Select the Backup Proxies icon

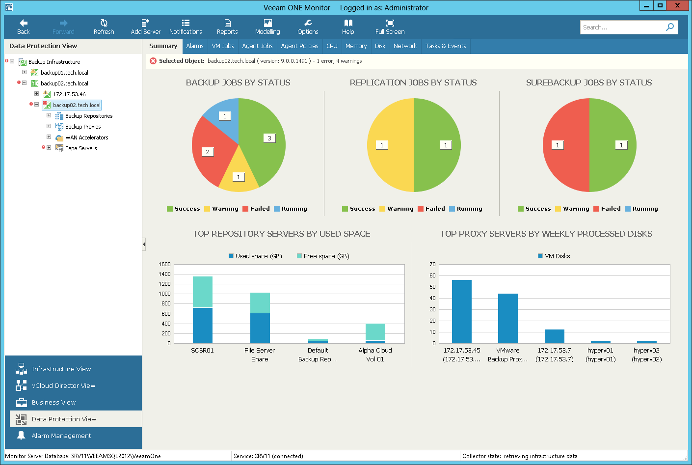coord(59,127)
